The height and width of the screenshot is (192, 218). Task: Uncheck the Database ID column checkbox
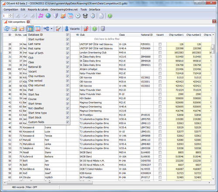click(x=68, y=35)
